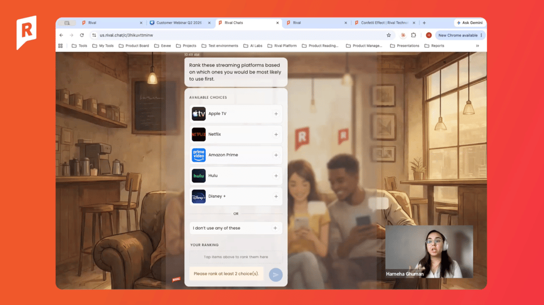Viewport: 544px width, 305px height.
Task: Add Netflix to ranking with plus icon
Action: (x=276, y=135)
